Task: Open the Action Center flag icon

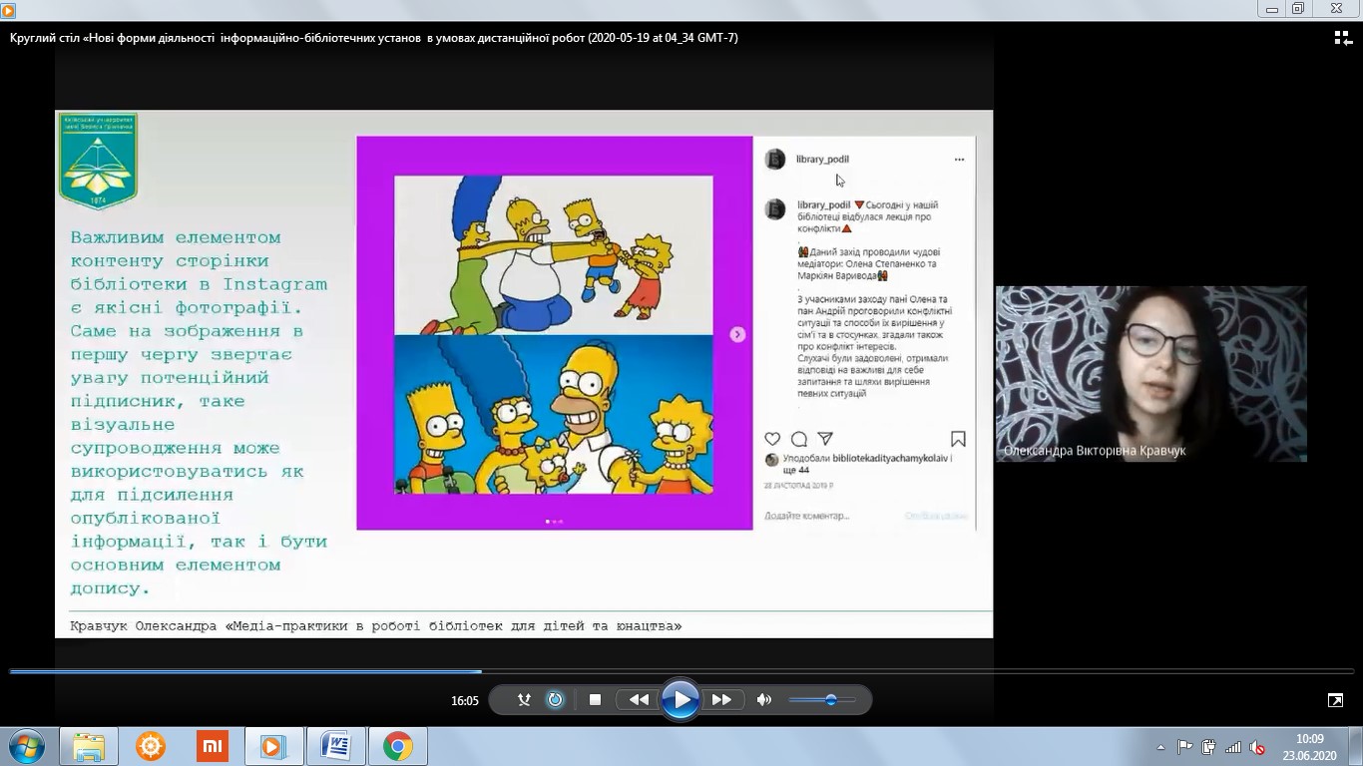Action: tap(1184, 747)
